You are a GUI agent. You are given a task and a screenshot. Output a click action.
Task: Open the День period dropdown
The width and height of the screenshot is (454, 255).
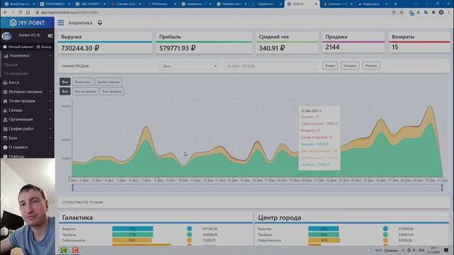coord(189,66)
